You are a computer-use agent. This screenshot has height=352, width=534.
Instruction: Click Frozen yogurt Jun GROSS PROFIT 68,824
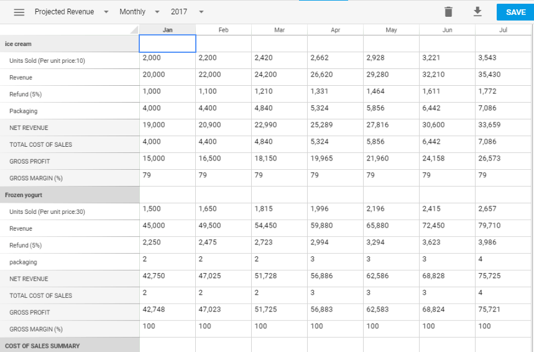[447, 312]
